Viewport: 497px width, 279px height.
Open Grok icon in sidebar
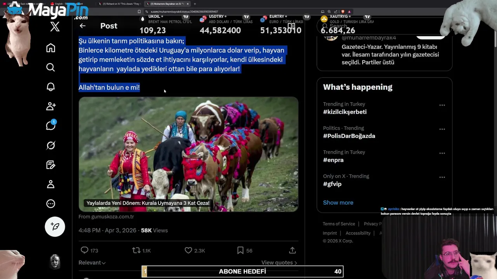tap(50, 145)
